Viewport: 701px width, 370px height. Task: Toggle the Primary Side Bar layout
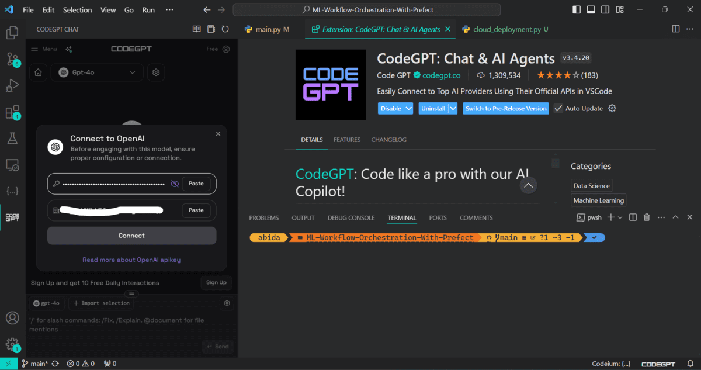(577, 9)
